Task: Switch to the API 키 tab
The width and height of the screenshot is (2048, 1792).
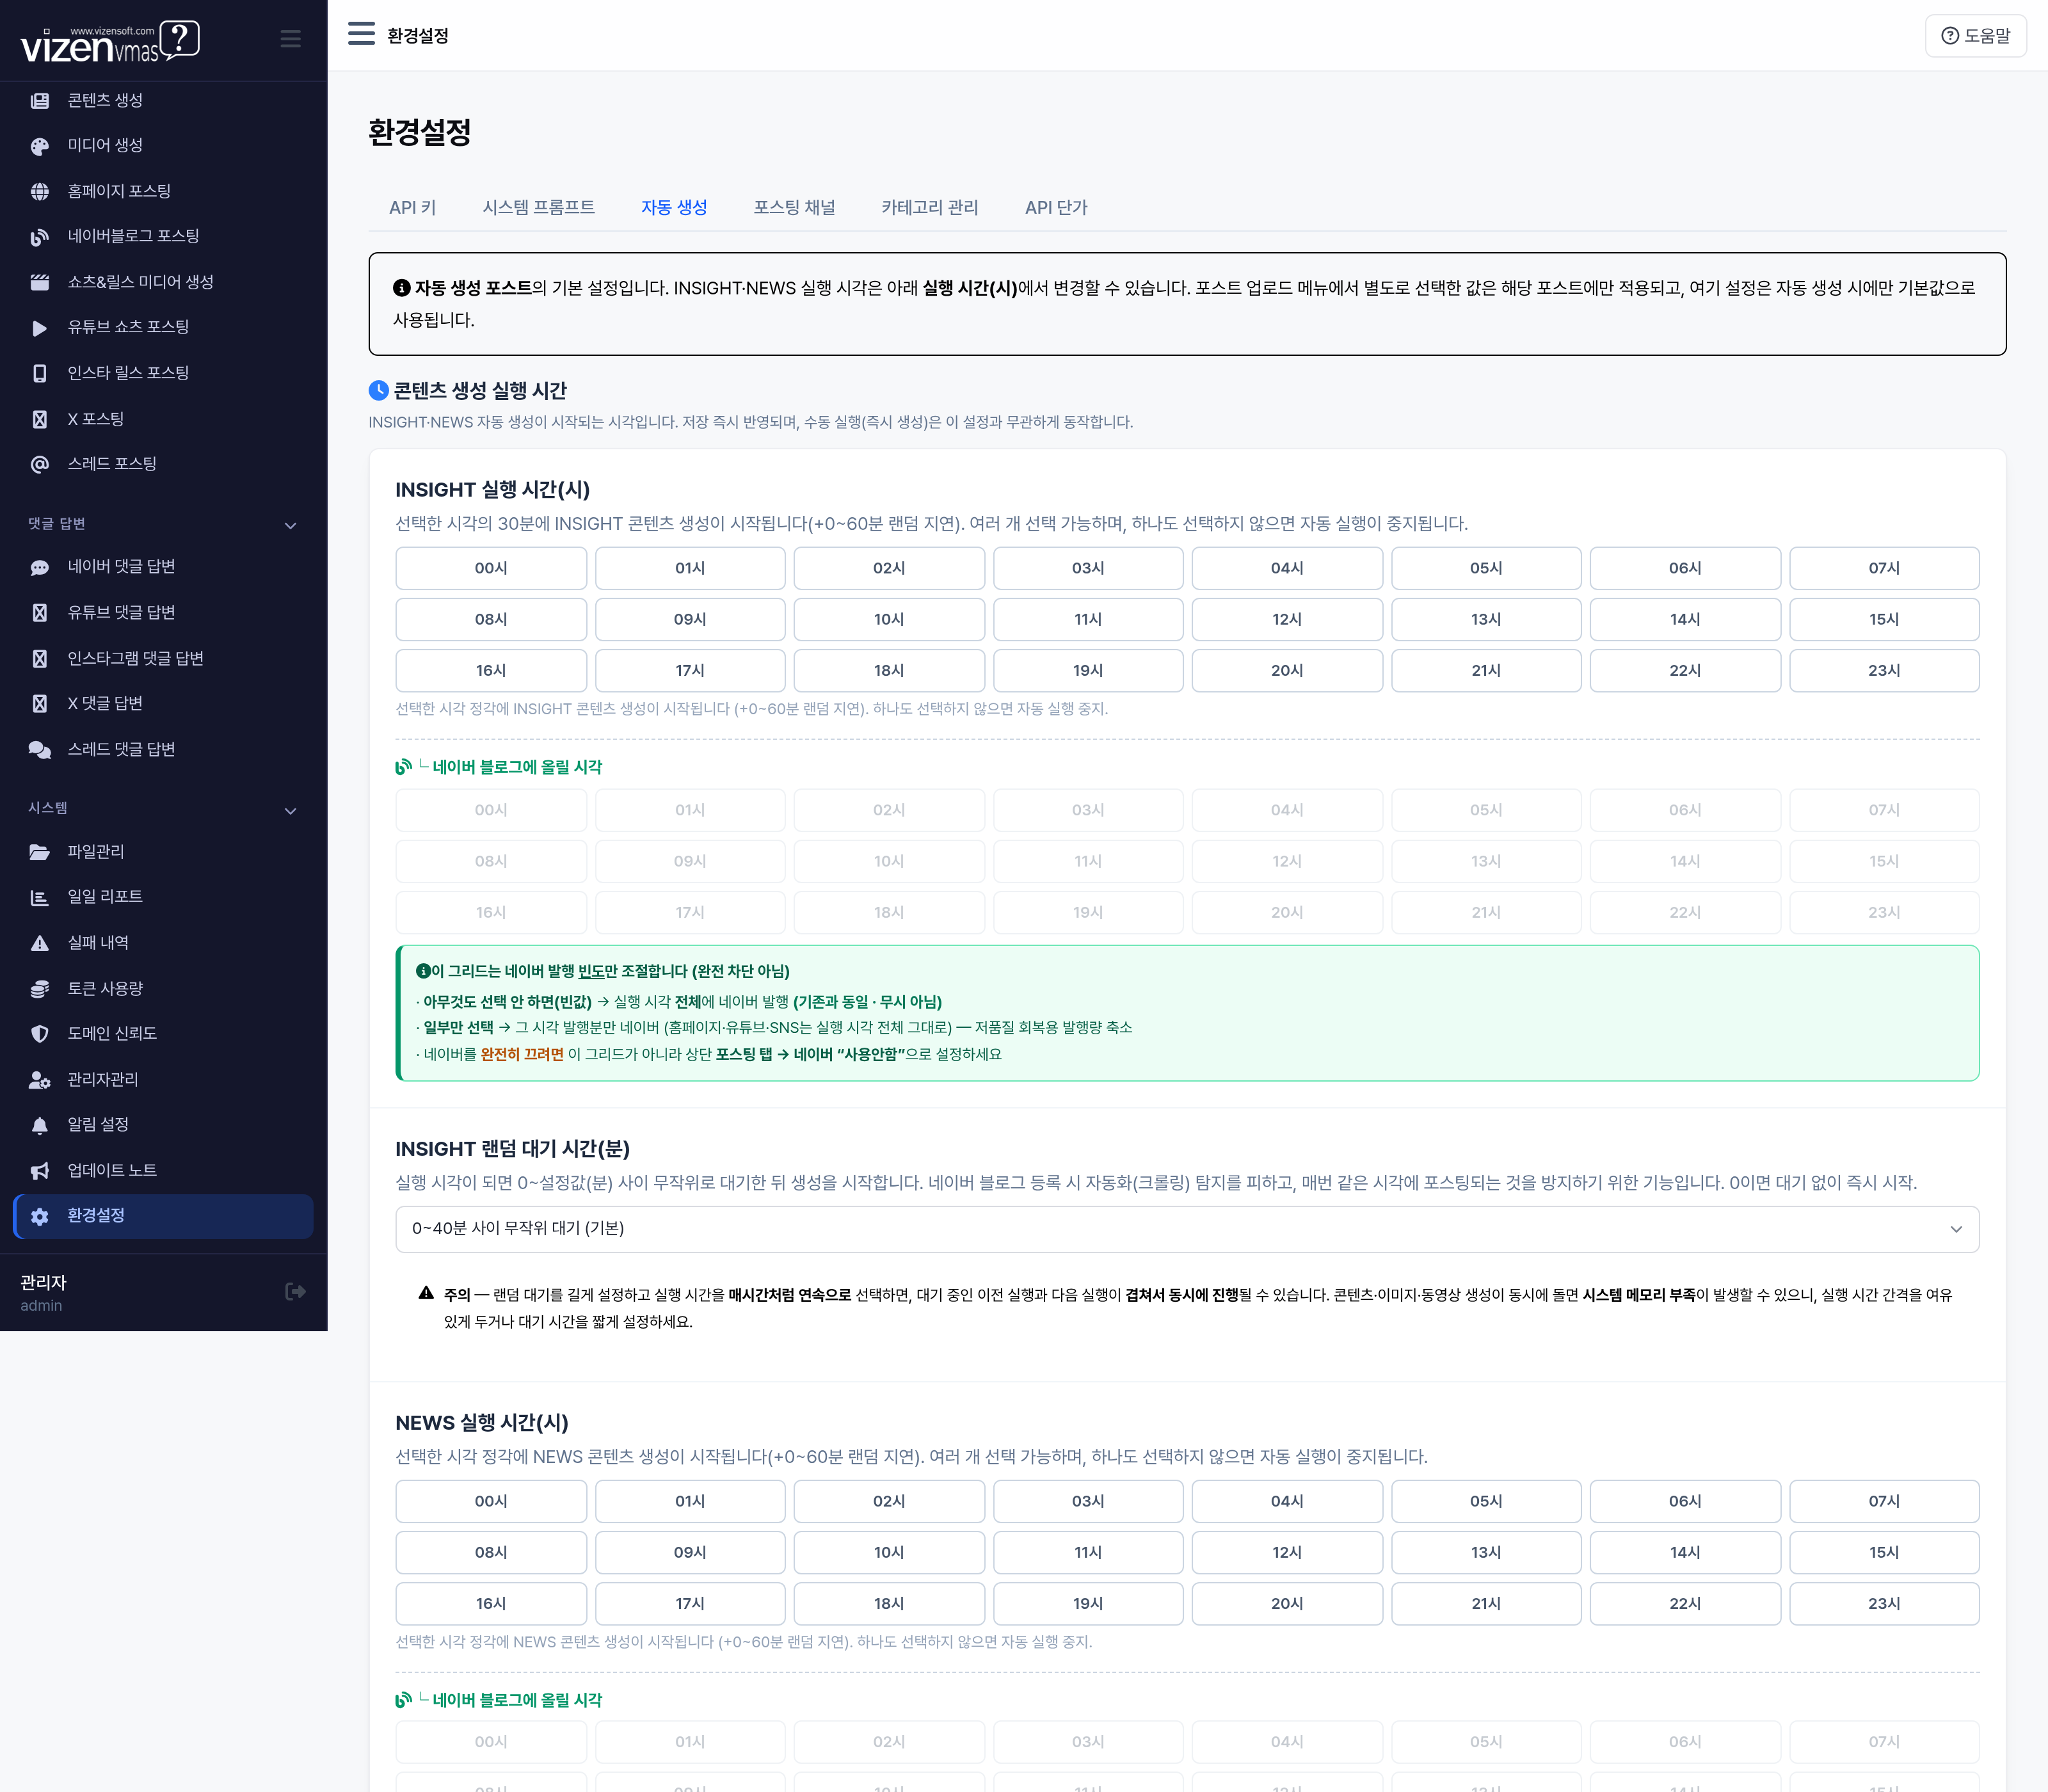Action: tap(412, 207)
